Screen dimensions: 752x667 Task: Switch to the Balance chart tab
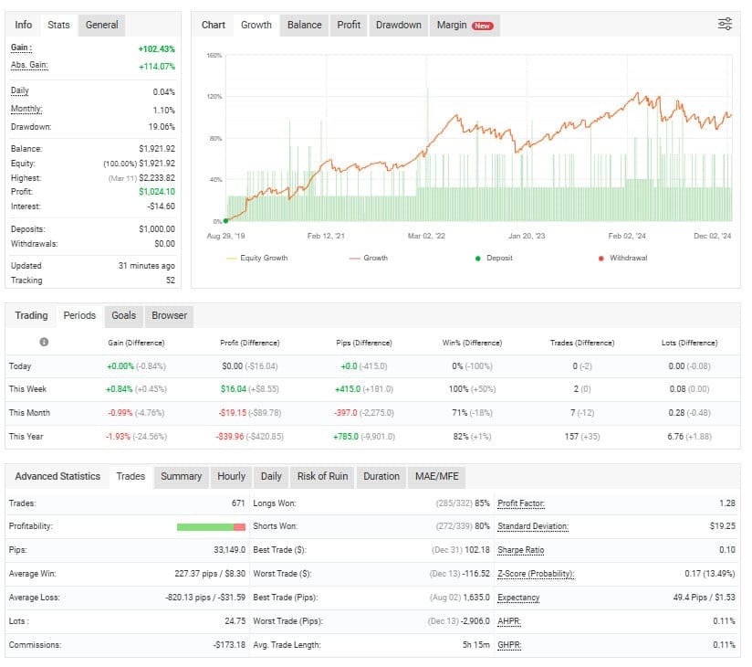(x=304, y=25)
